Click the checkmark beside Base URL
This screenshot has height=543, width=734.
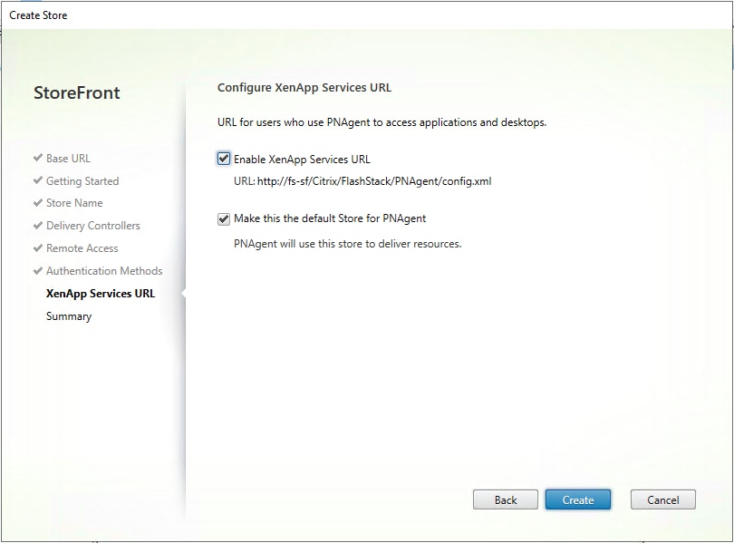[38, 158]
